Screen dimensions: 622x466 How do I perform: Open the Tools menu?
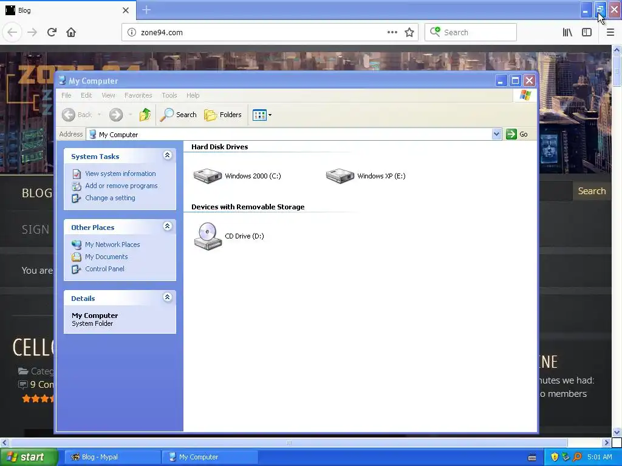[169, 95]
